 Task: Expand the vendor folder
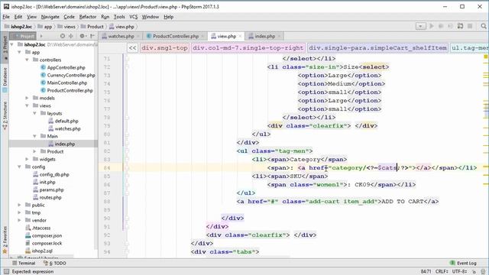point(19,220)
